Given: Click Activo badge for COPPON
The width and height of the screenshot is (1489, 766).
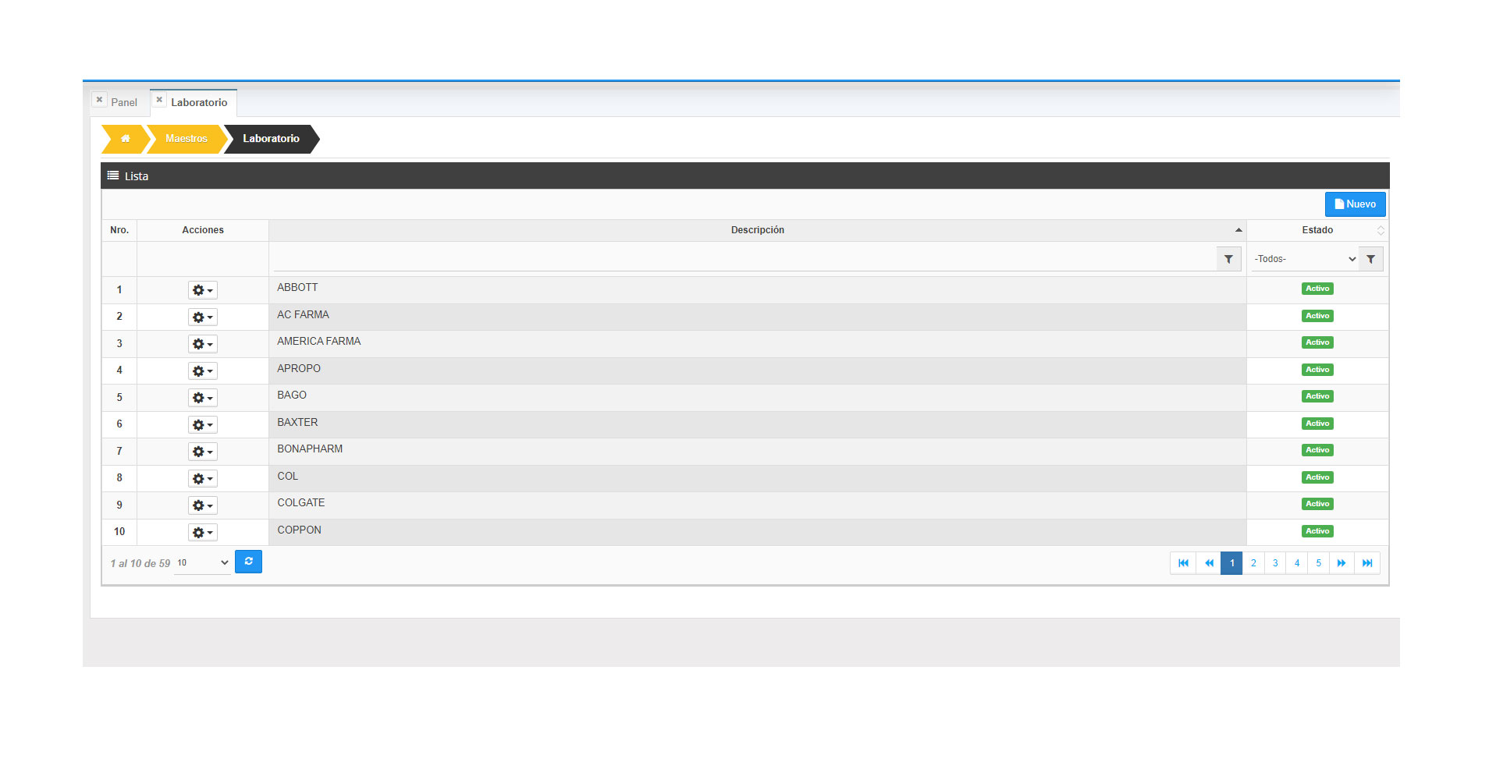Looking at the screenshot, I should tap(1317, 531).
